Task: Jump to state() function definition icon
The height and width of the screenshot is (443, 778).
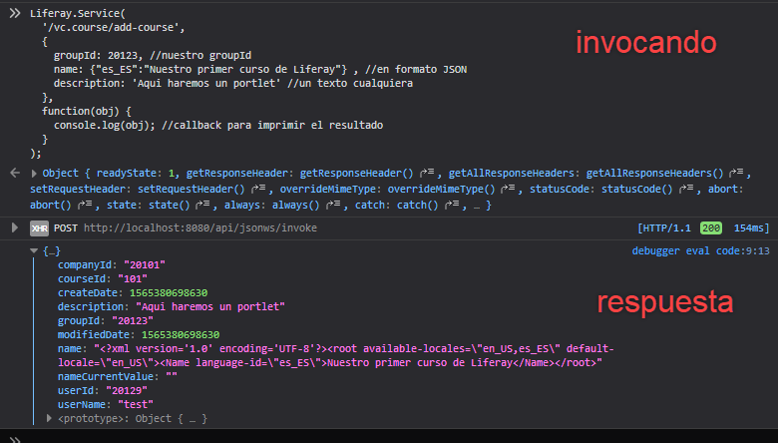Action: click(202, 205)
